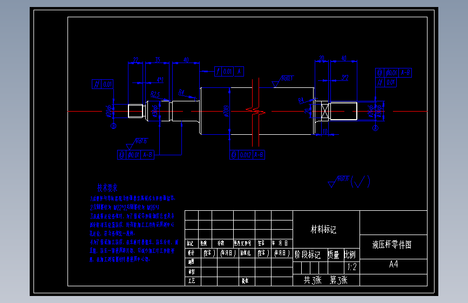Click the 批准 cell in title block
The image size is (468, 303).
click(x=247, y=281)
